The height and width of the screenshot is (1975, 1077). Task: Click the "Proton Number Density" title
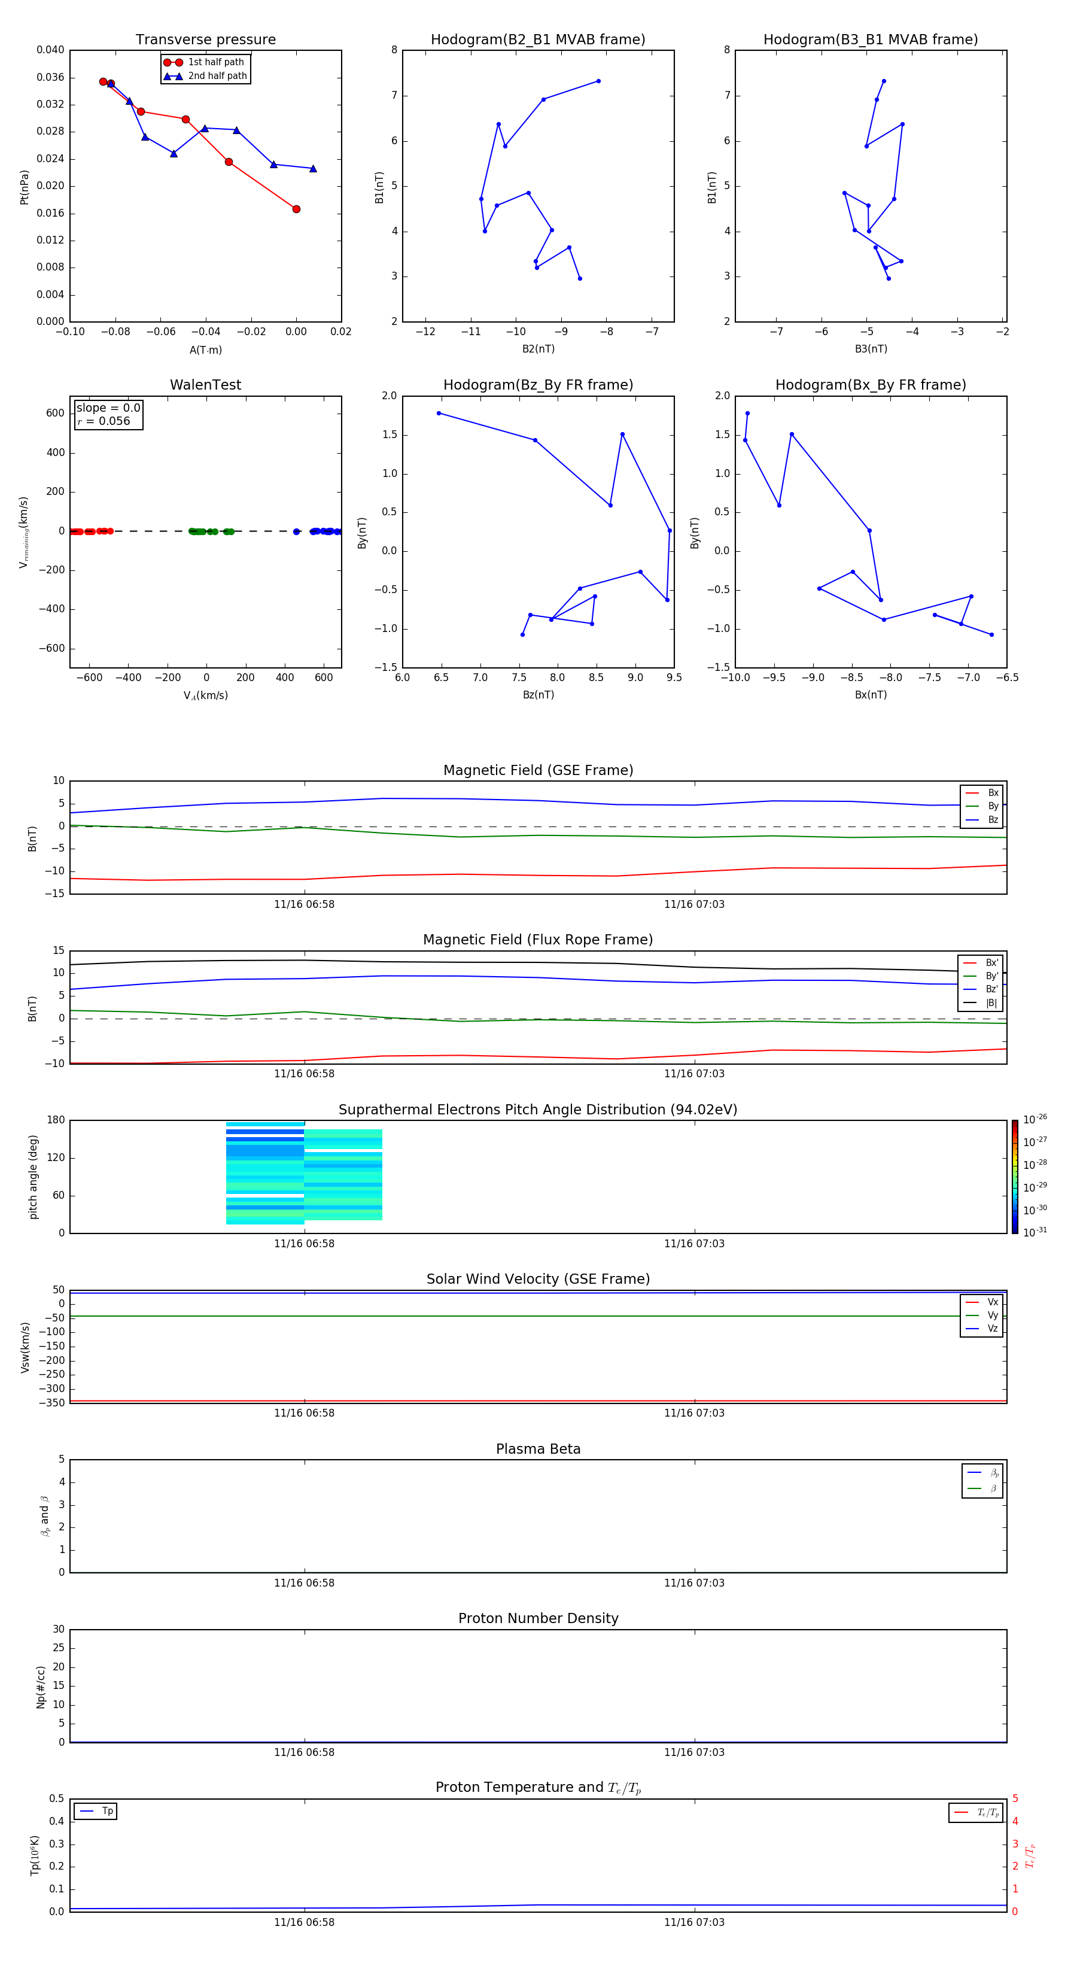(538, 1618)
